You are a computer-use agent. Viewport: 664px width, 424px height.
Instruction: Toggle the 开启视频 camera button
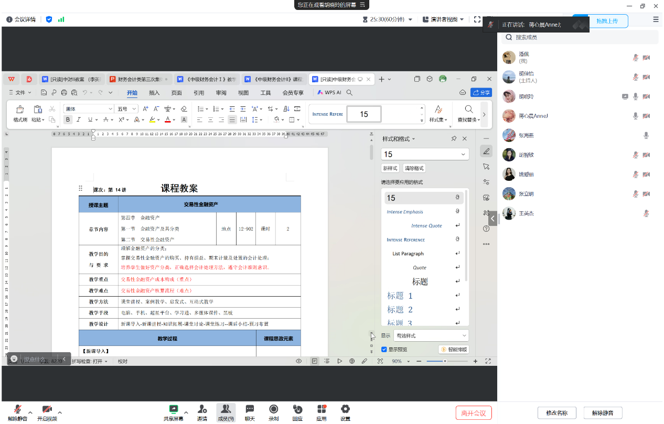47,409
